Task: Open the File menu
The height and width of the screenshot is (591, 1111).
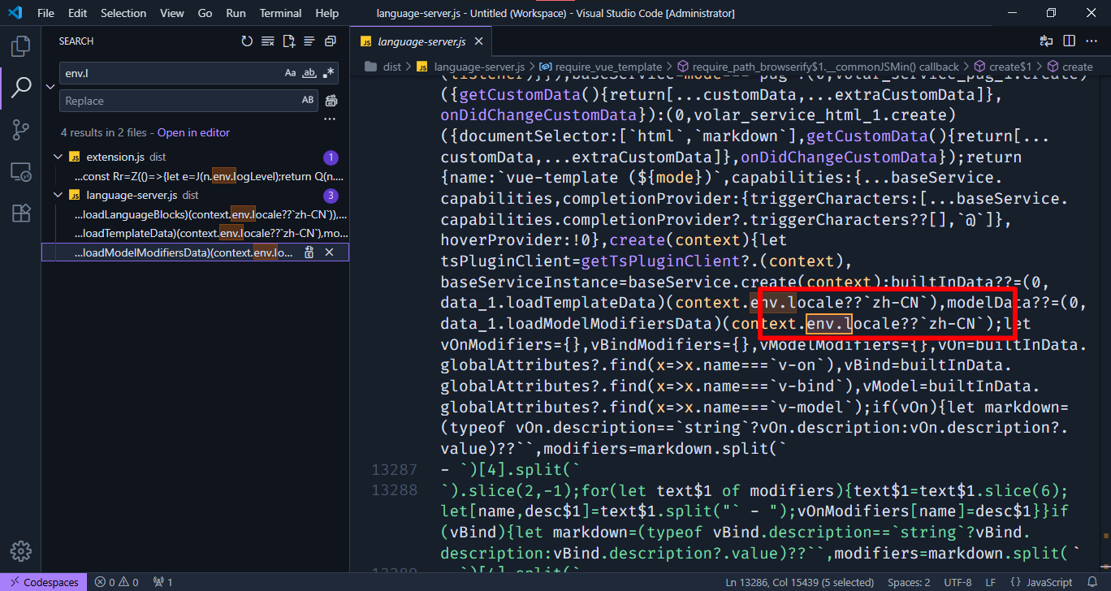Action: pos(46,13)
